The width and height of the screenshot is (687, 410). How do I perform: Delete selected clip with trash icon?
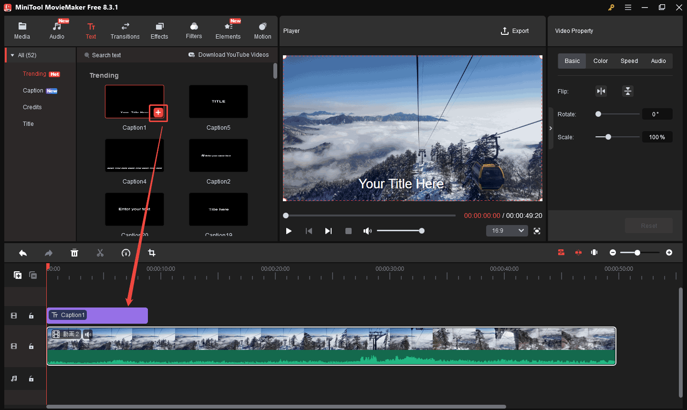point(74,253)
